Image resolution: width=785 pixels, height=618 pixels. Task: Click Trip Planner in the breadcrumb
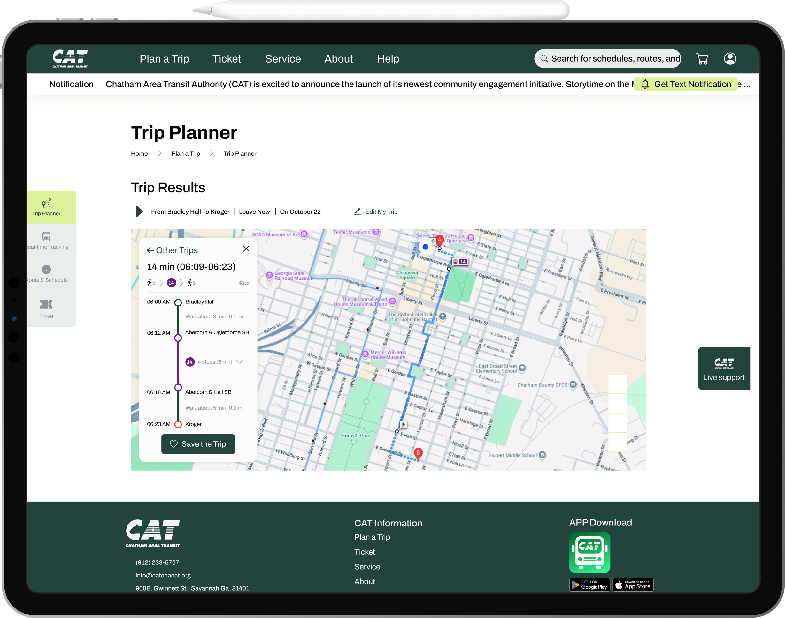[240, 153]
